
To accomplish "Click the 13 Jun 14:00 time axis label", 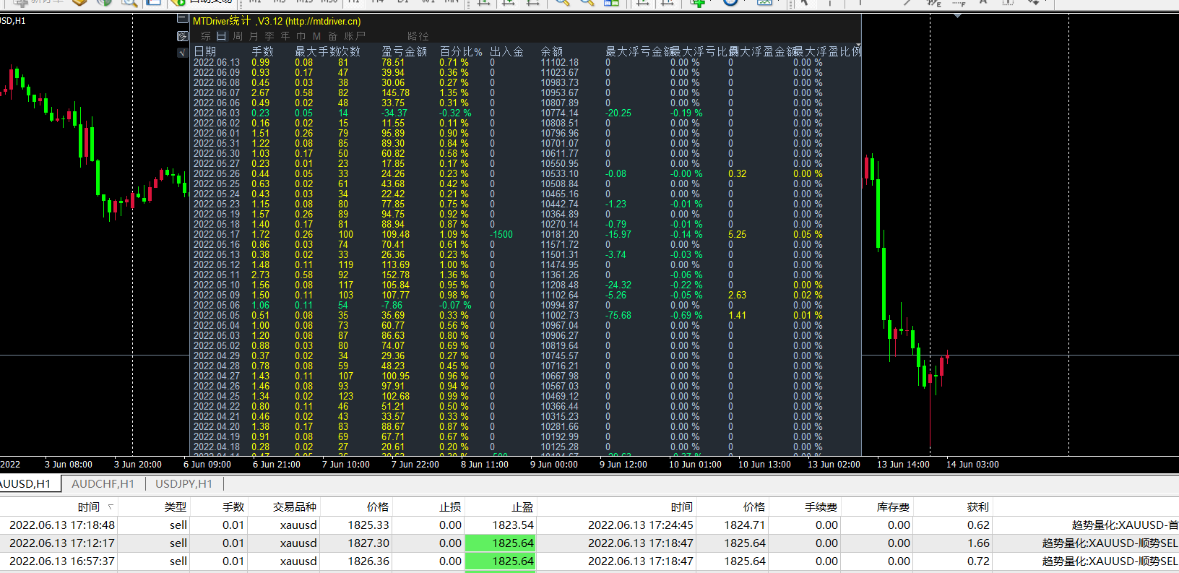I will point(903,465).
